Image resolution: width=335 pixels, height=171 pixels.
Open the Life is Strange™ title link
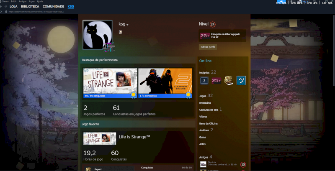coord(134,137)
